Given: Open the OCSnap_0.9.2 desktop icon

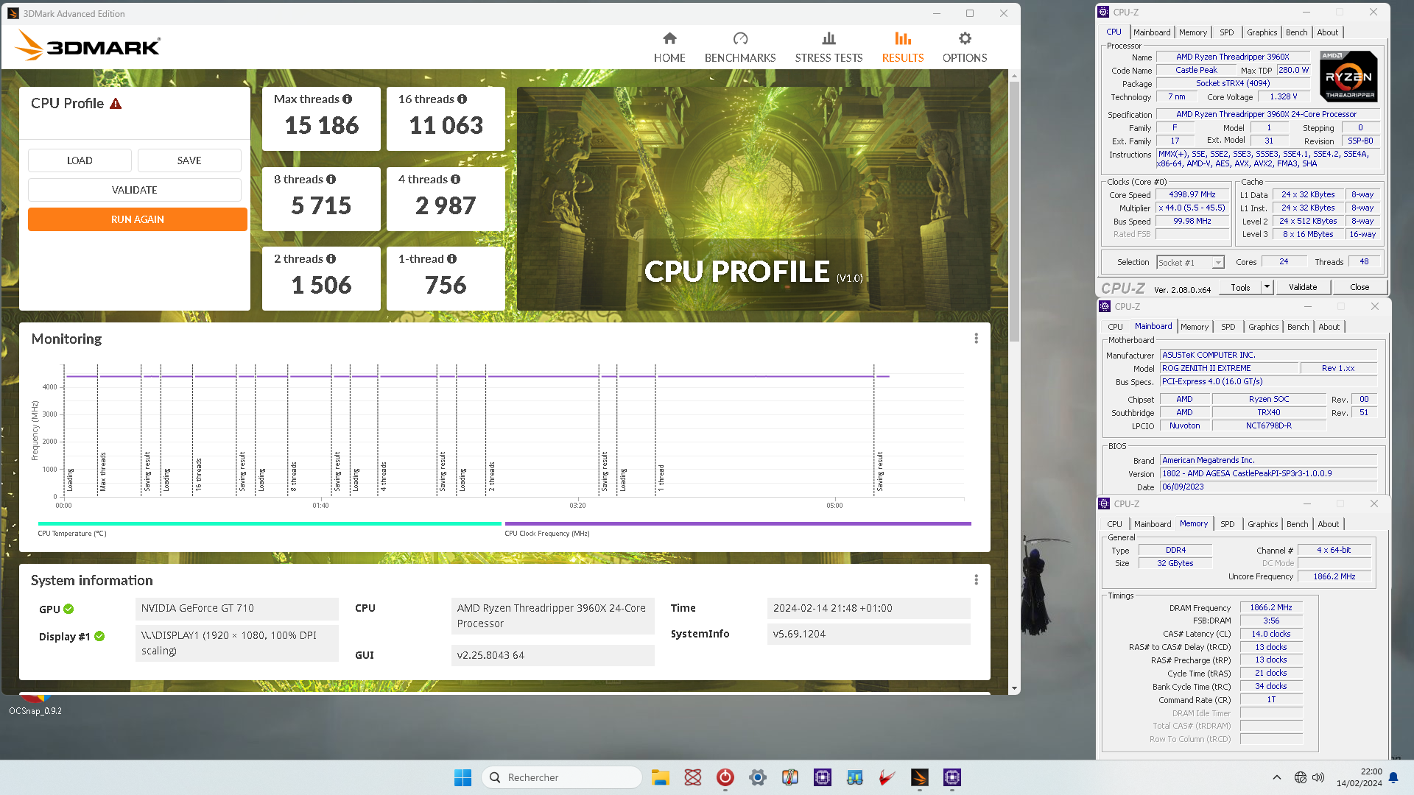Looking at the screenshot, I should click(35, 704).
